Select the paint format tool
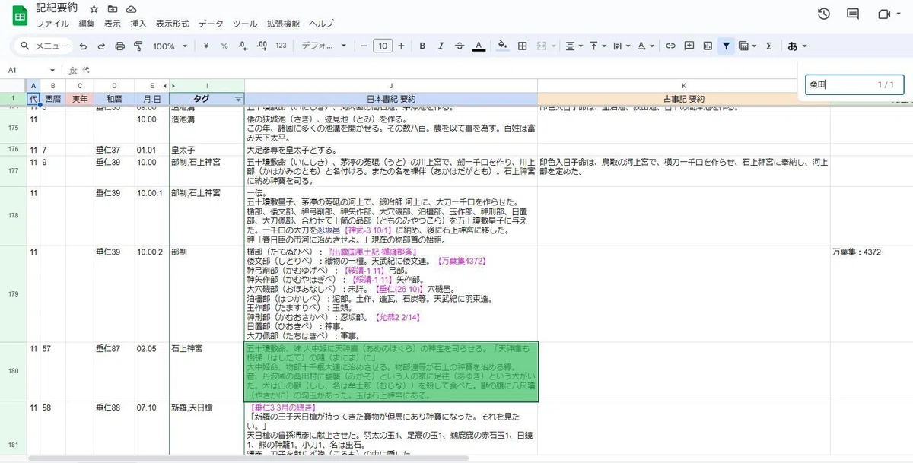 [x=138, y=46]
